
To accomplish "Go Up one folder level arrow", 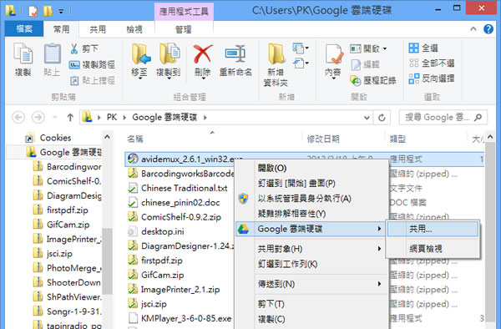I will pos(70,118).
